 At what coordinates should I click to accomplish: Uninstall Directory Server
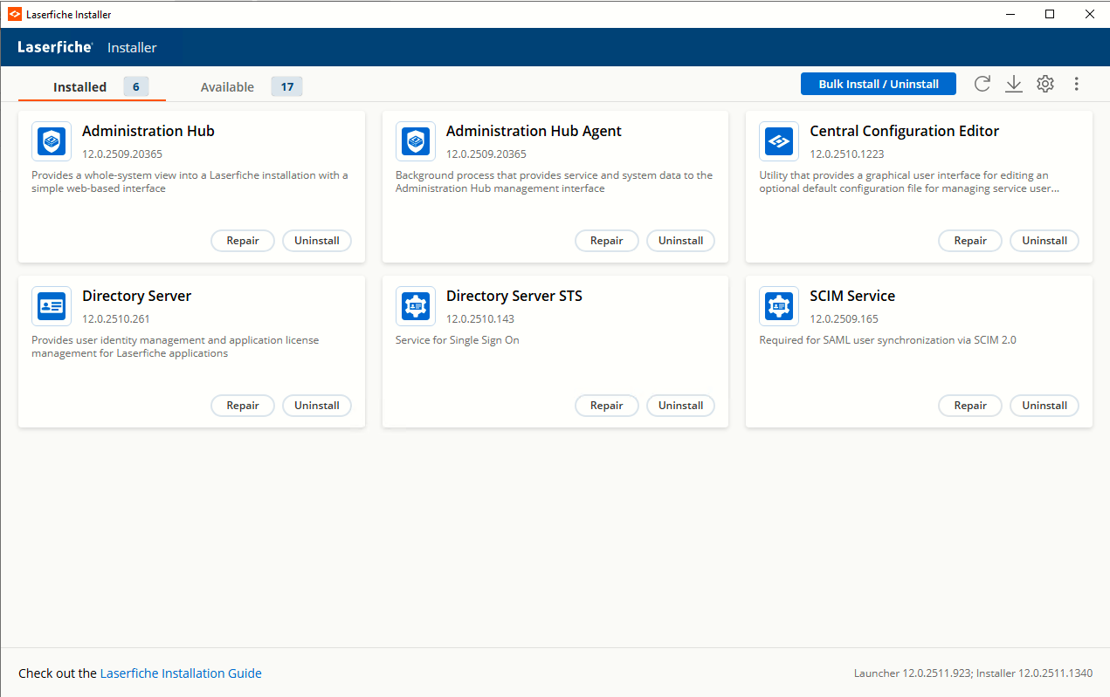[x=316, y=406]
